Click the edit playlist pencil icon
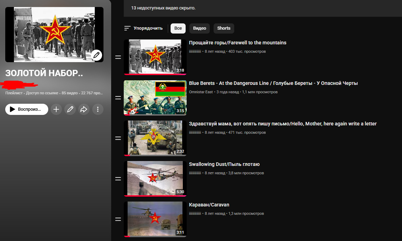 [x=70, y=109]
